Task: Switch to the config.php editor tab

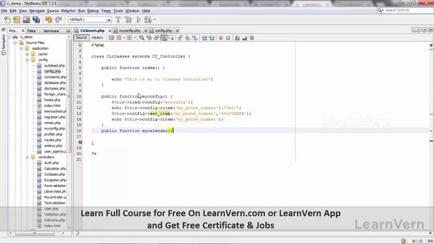Action: point(163,30)
